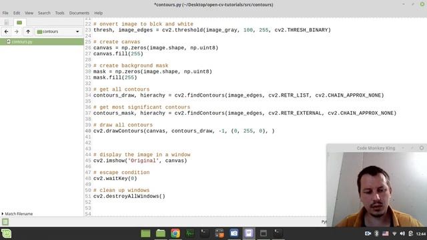Click the '# create canvas' comment
Screen dimensions: 427x240
point(117,42)
